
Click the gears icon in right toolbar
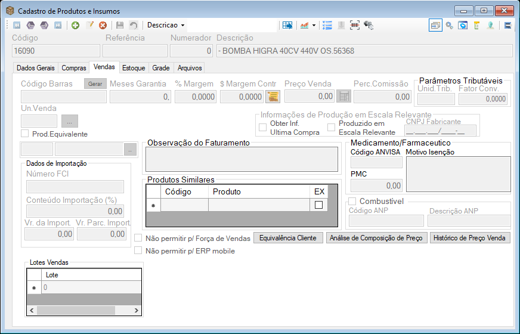coord(450,25)
